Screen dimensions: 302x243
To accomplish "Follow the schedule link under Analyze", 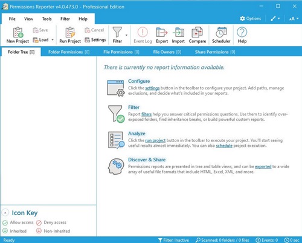I will click(224, 146).
